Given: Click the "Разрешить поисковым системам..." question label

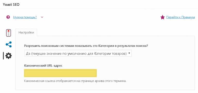Looking at the screenshot, I should click(x=86, y=46).
